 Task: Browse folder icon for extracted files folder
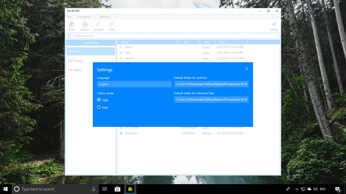(x=246, y=100)
